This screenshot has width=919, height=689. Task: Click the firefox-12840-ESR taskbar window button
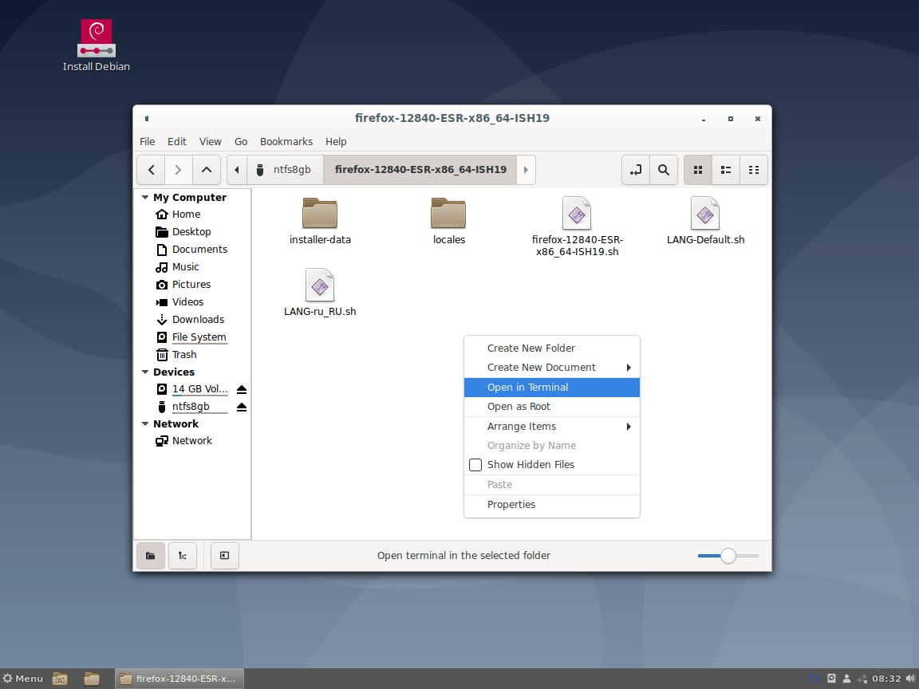(x=179, y=679)
